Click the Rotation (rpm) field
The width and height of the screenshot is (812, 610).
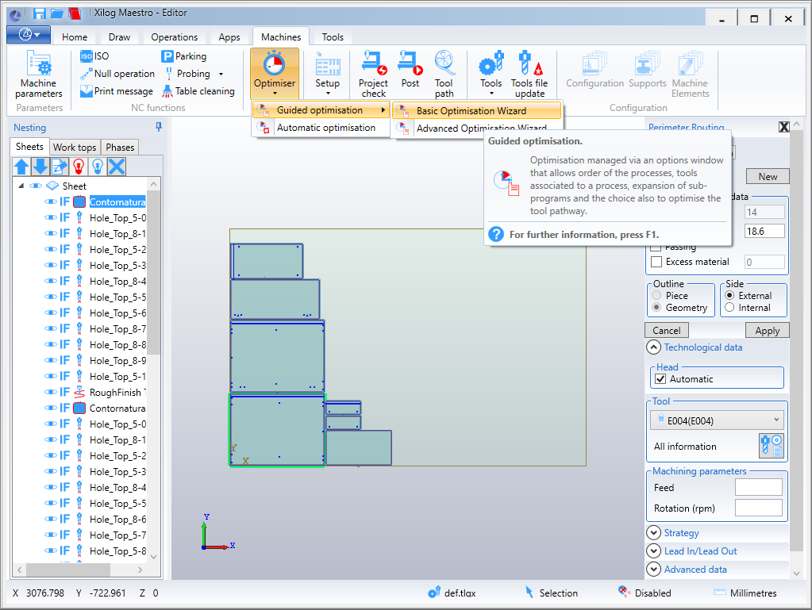pyautogui.click(x=759, y=508)
